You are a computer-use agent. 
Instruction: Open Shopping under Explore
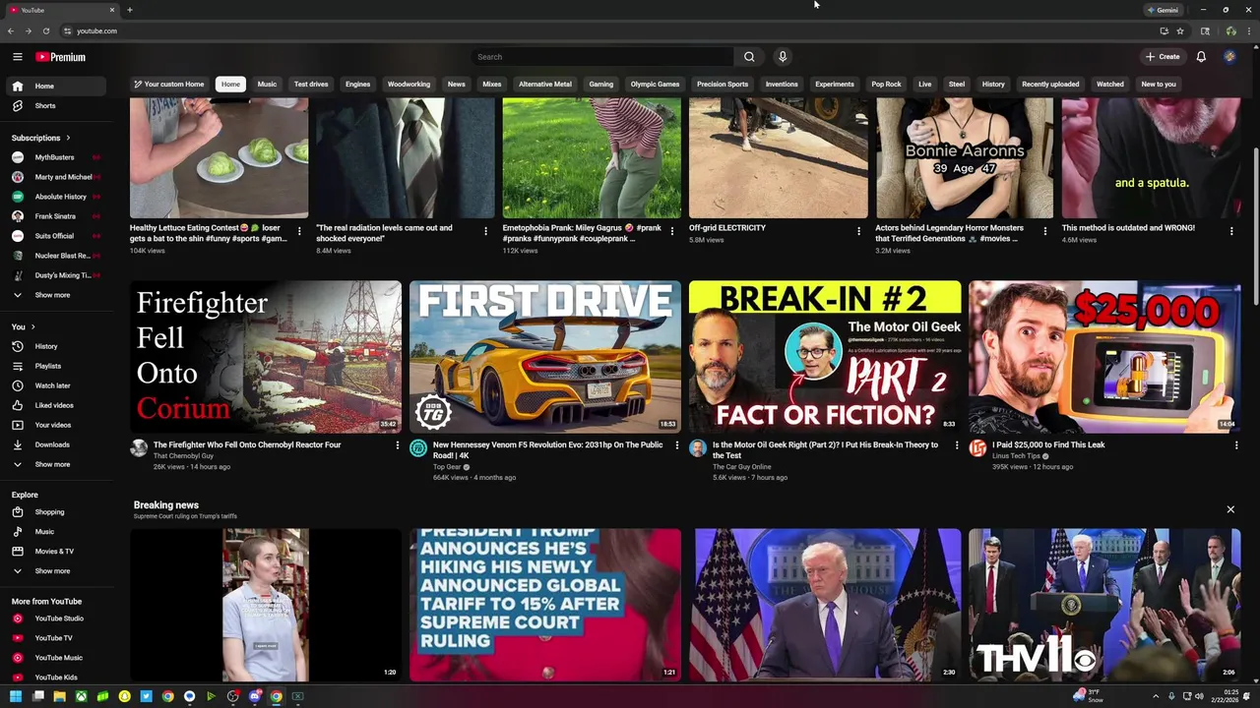[55, 512]
